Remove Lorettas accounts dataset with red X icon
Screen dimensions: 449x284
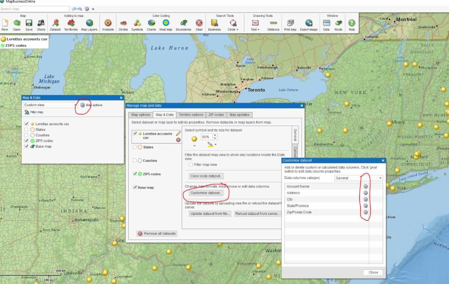click(x=178, y=140)
